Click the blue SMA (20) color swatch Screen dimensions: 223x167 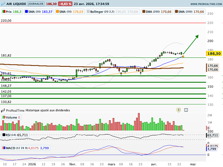(26, 12)
